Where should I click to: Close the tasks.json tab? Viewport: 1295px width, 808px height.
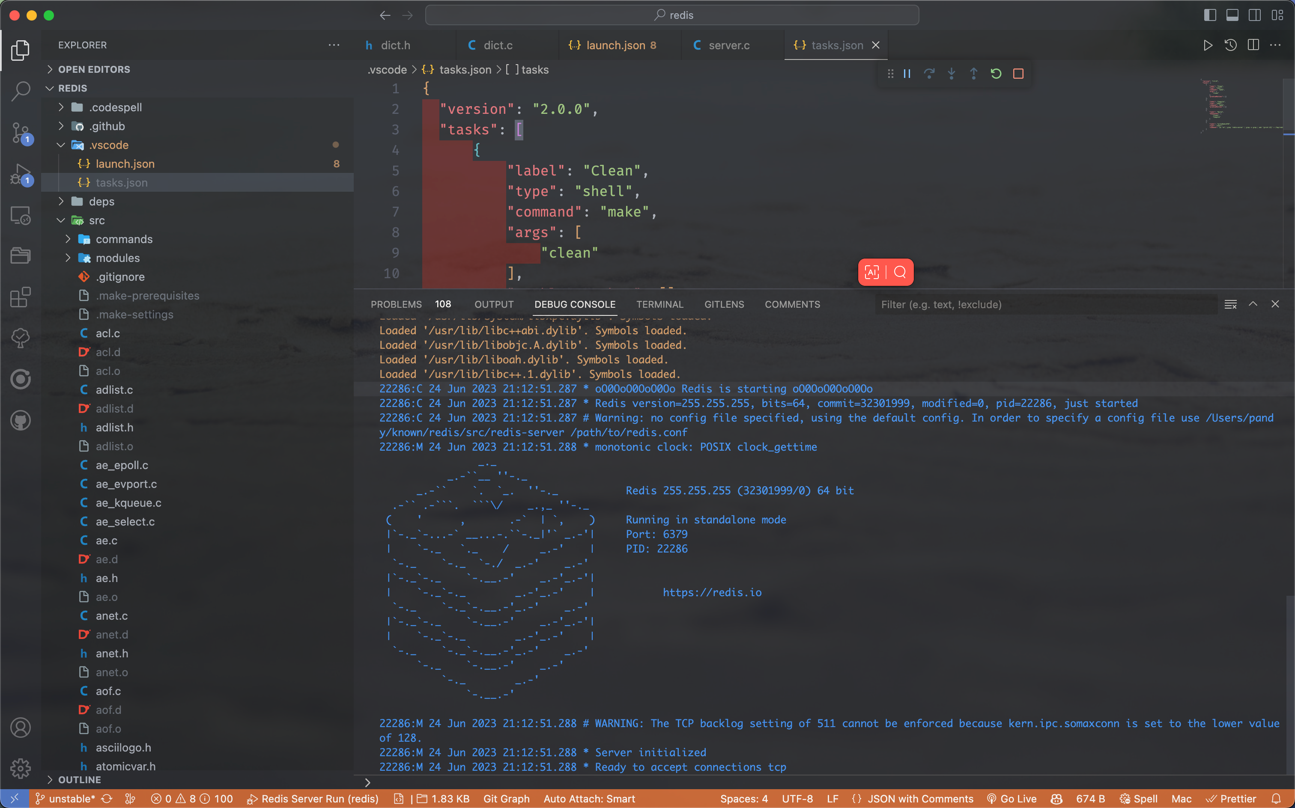click(876, 45)
